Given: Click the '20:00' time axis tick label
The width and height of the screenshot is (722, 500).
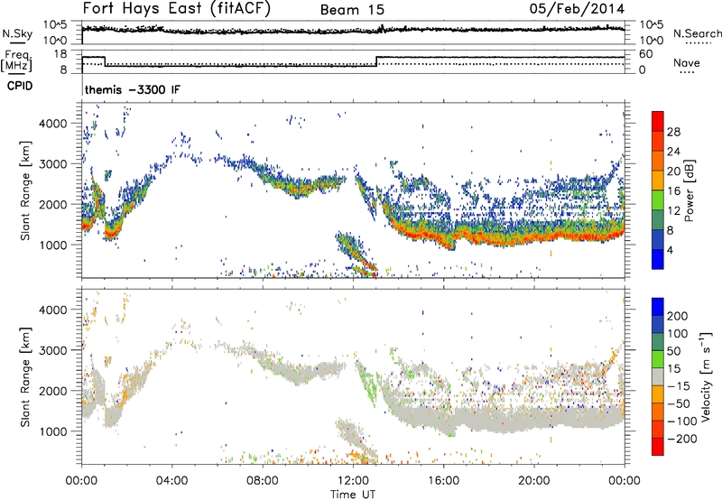Looking at the screenshot, I should pos(534,481).
